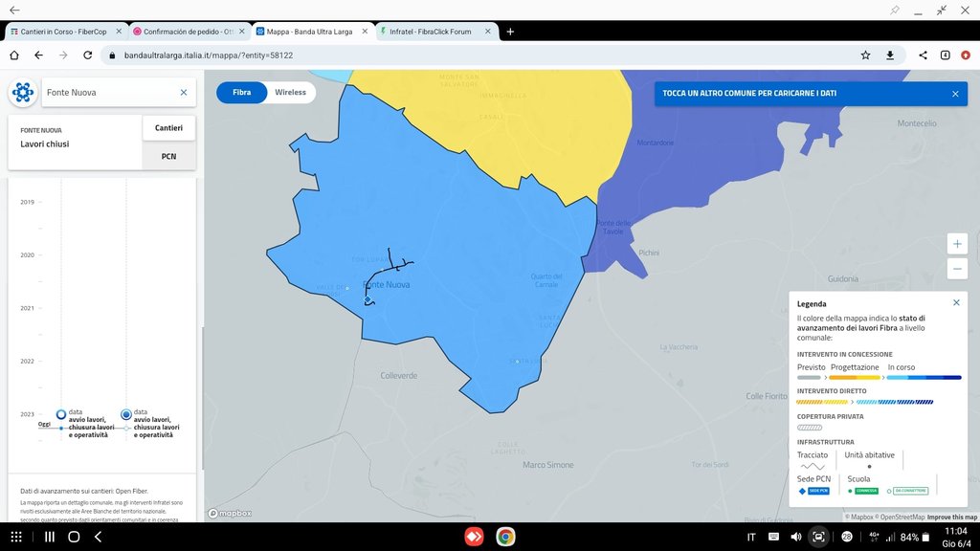980x551 pixels.
Task: Open the Cantieri tab
Action: click(x=168, y=127)
